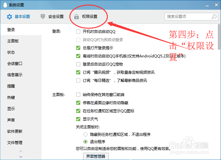
Task: Uncheck 显示天气 checkbox
Action: [x=78, y=119]
